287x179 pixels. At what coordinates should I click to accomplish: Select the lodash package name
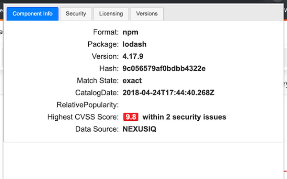(134, 44)
